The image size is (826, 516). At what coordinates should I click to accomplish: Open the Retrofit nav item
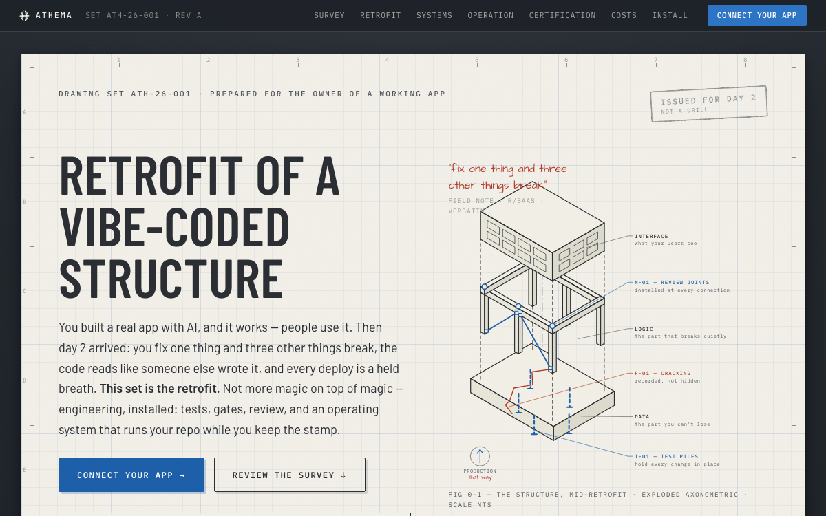click(x=381, y=15)
